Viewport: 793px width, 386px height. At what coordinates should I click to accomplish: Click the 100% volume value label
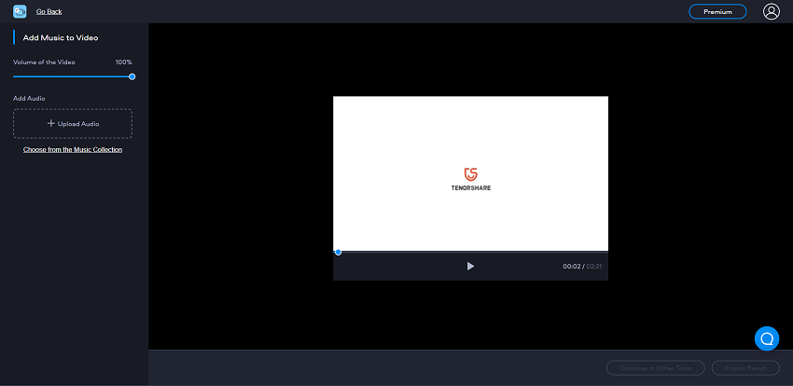[x=123, y=62]
